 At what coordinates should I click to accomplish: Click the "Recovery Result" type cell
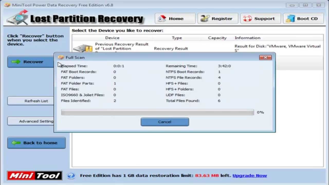click(171, 48)
